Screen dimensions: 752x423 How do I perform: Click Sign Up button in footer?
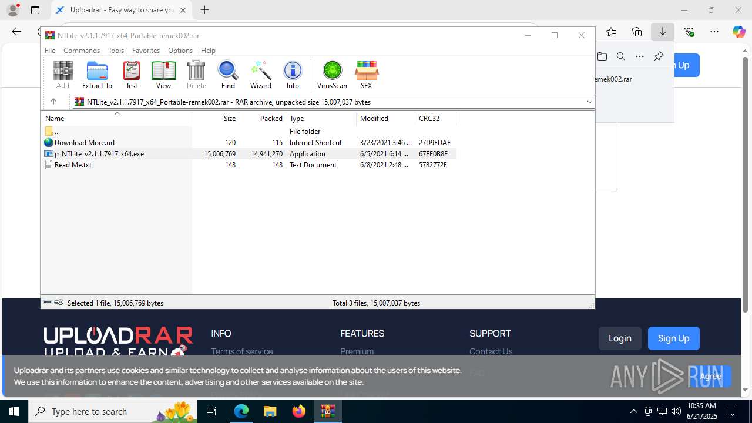[x=673, y=338]
